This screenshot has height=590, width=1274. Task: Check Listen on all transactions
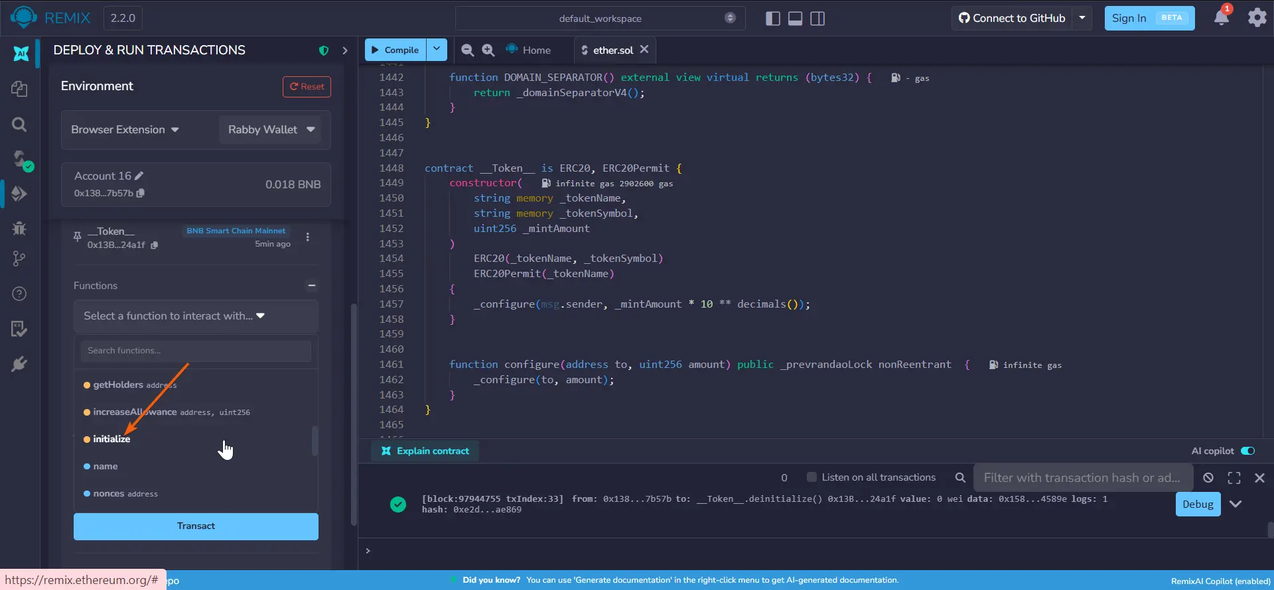811,477
